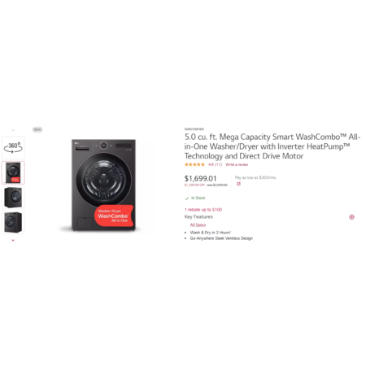
Task: Open the 1 rebate up to $100 link
Action: click(x=203, y=210)
